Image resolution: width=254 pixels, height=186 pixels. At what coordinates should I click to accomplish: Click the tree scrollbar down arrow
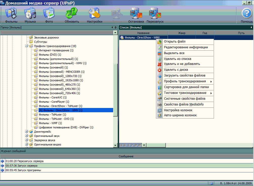tap(115, 145)
